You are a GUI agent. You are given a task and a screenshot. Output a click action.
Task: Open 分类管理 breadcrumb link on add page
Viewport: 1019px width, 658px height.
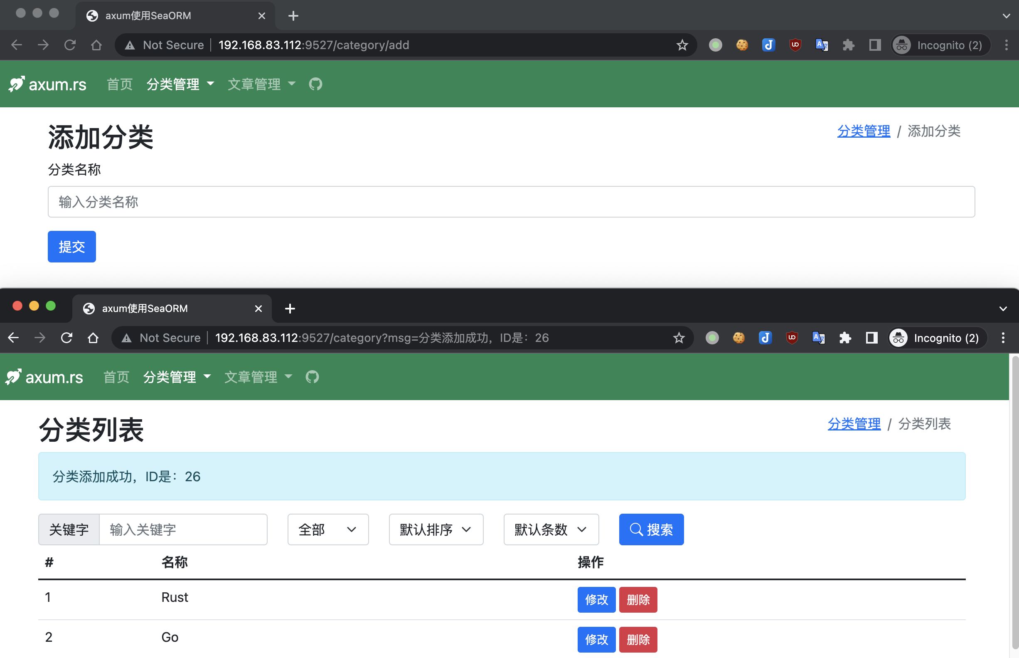pos(864,131)
